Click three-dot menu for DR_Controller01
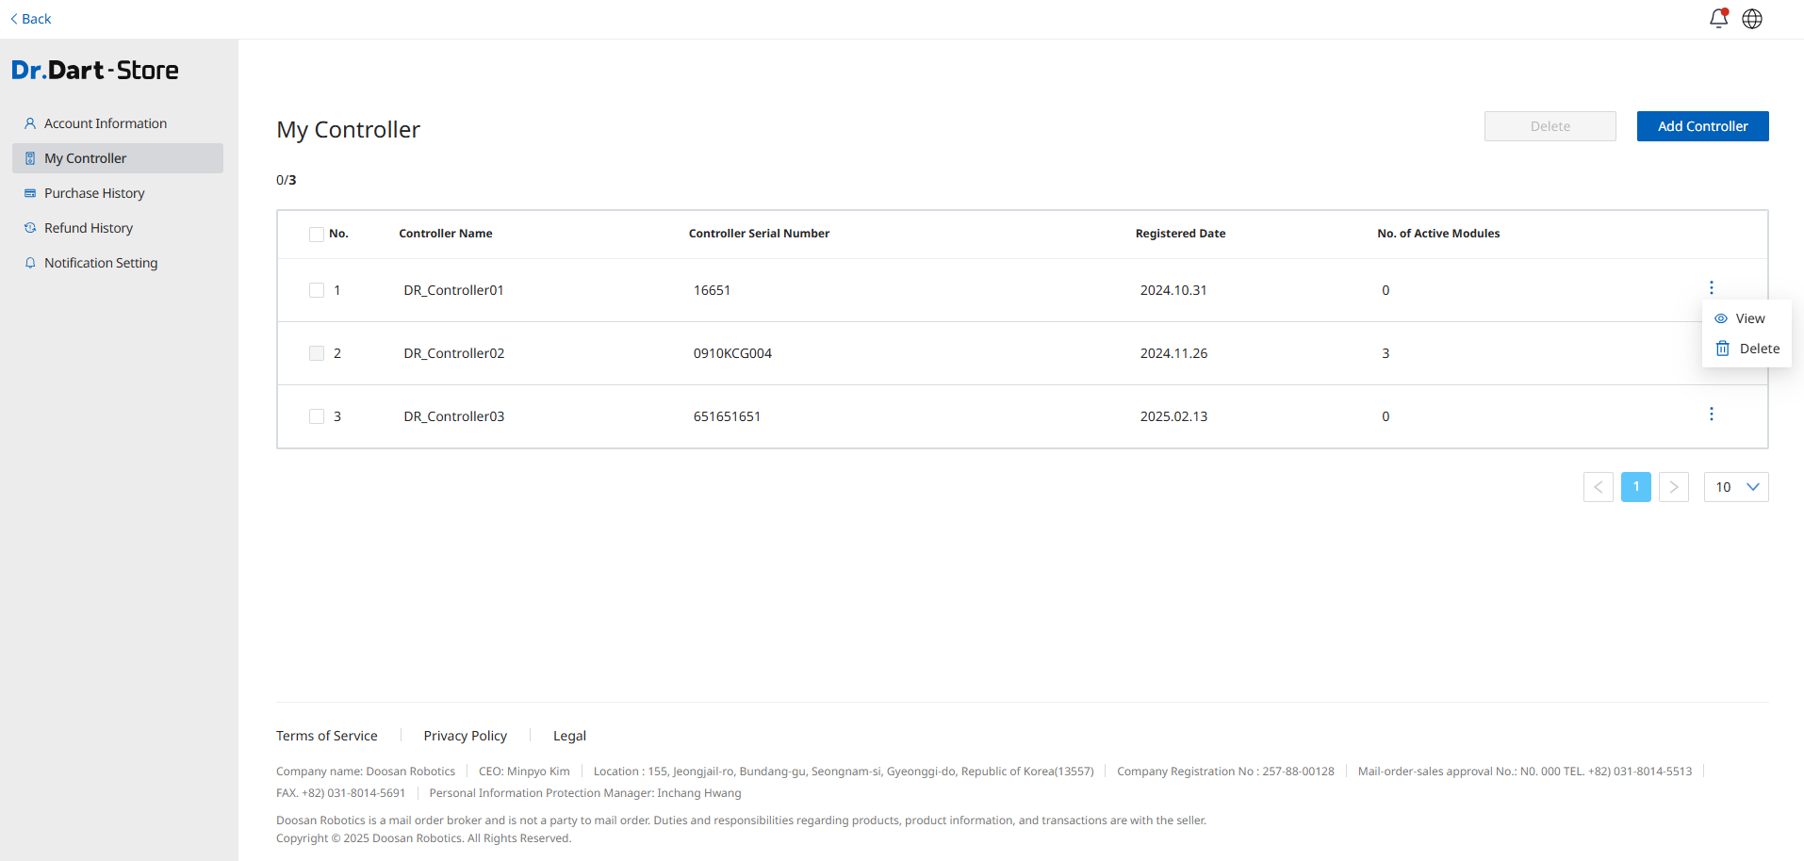The image size is (1804, 861). pos(1712,288)
